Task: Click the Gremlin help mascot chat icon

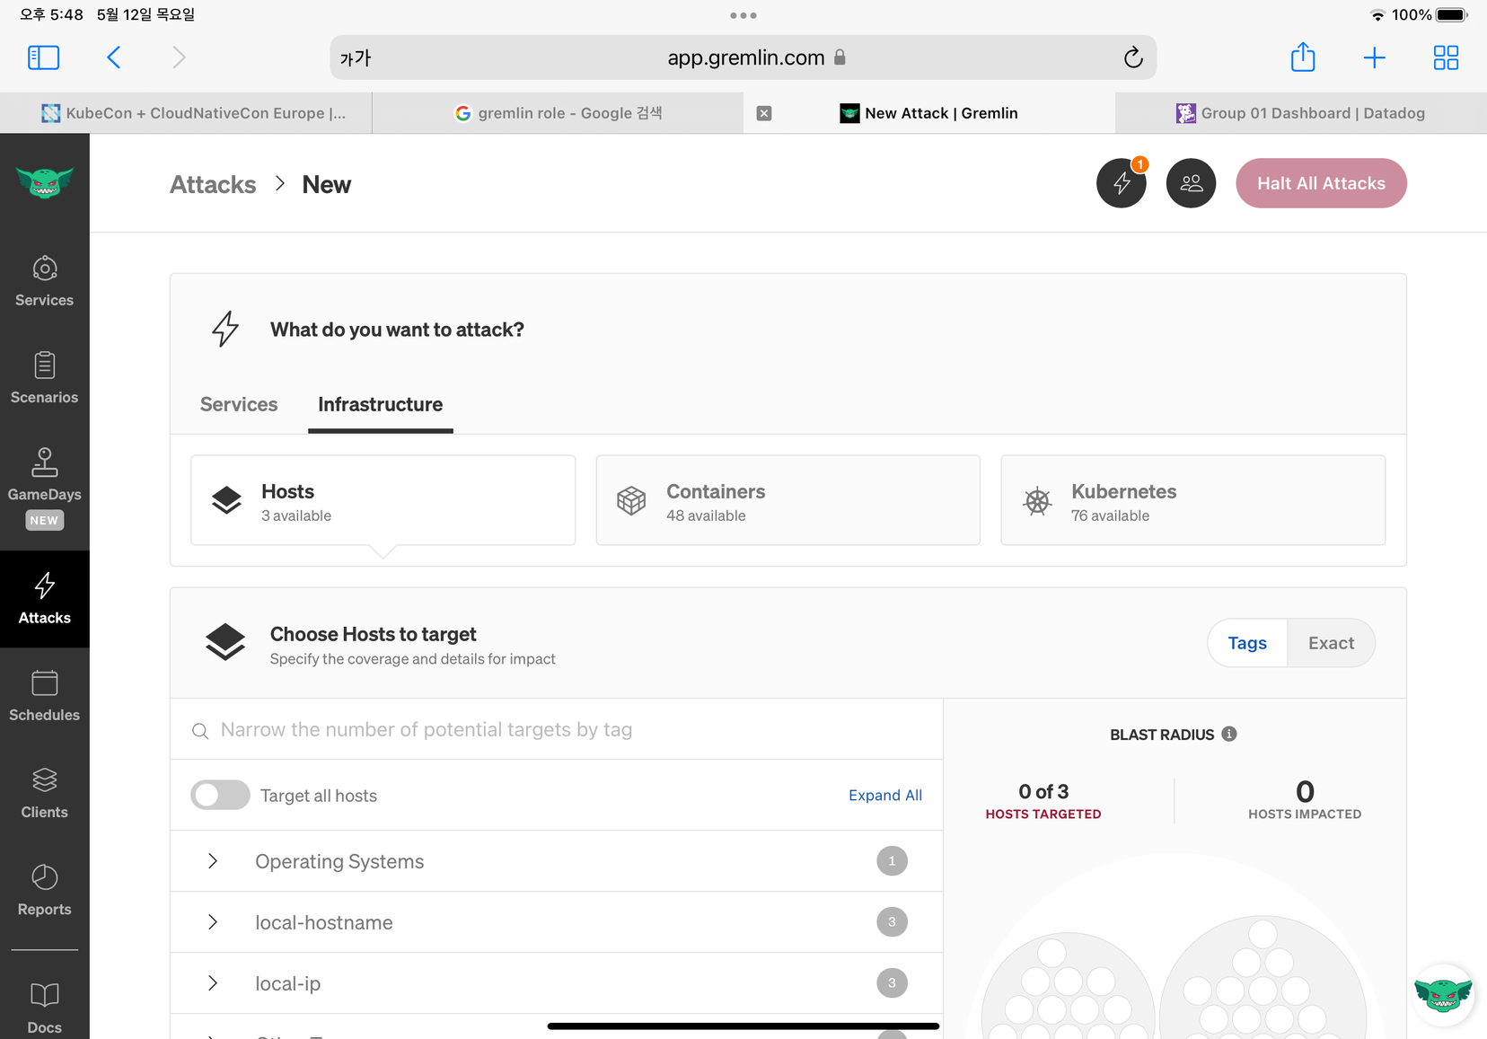Action: [1443, 994]
